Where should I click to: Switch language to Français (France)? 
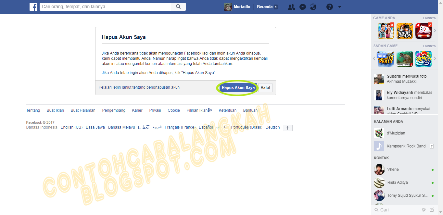pyautogui.click(x=180, y=127)
